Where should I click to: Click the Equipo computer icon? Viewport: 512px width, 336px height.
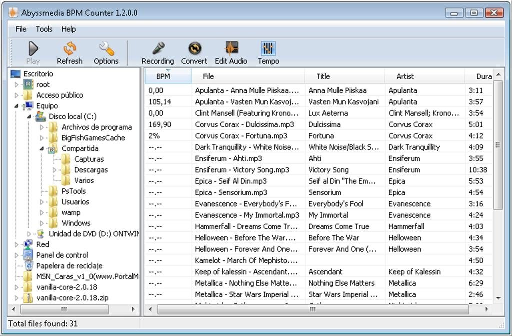[x=28, y=106]
